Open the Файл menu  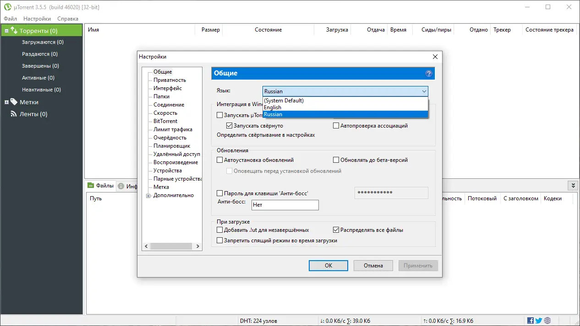tap(10, 19)
